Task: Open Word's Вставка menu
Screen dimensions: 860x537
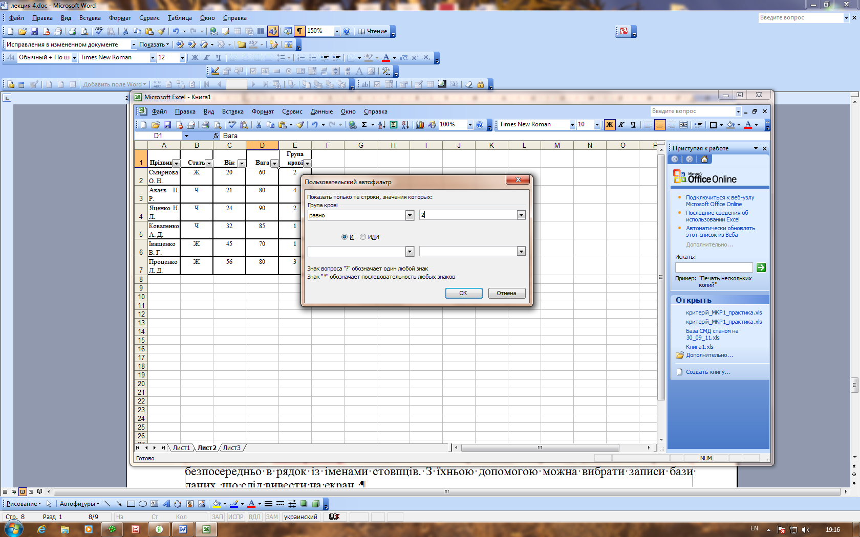Action: [x=90, y=18]
